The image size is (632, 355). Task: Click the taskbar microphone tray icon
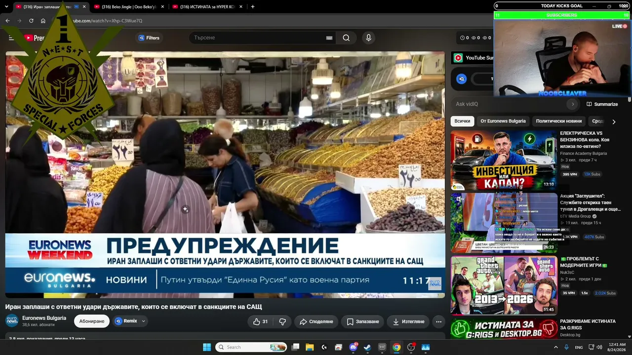click(x=566, y=347)
